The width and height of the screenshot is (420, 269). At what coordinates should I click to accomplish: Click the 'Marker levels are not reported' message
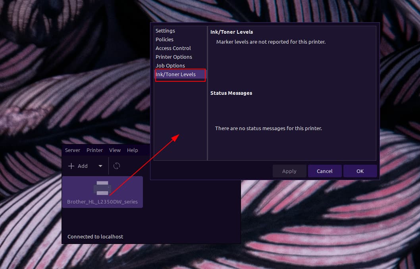click(271, 42)
